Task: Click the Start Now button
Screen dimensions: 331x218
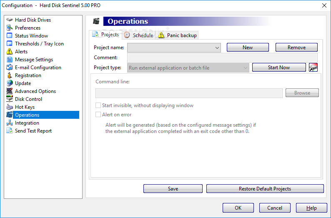Action: (x=279, y=68)
